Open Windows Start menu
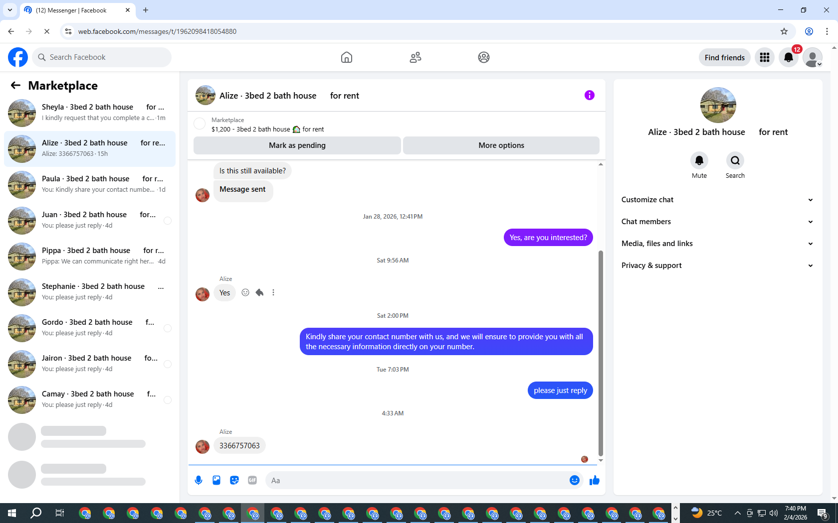 (x=12, y=513)
